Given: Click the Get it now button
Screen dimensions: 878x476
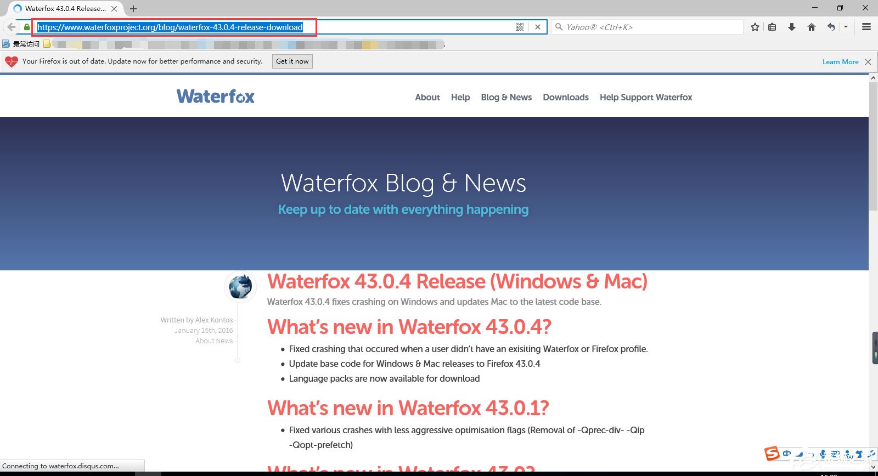Looking at the screenshot, I should [x=292, y=61].
